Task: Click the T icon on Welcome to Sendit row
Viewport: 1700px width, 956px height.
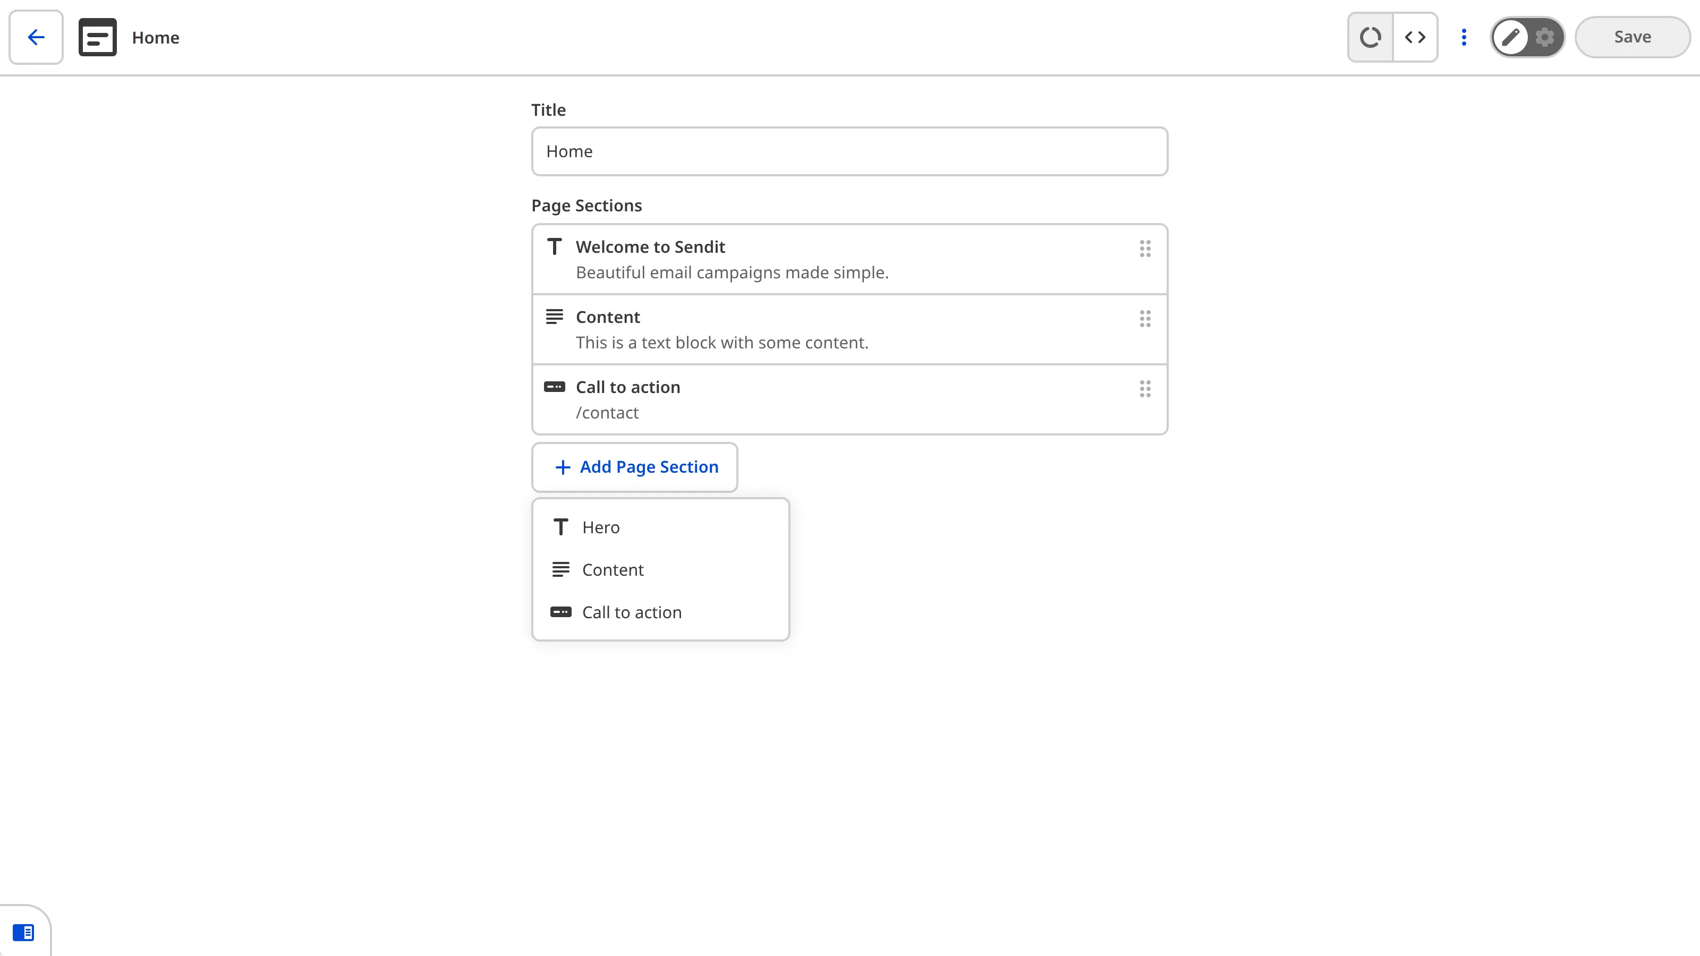Action: point(554,247)
